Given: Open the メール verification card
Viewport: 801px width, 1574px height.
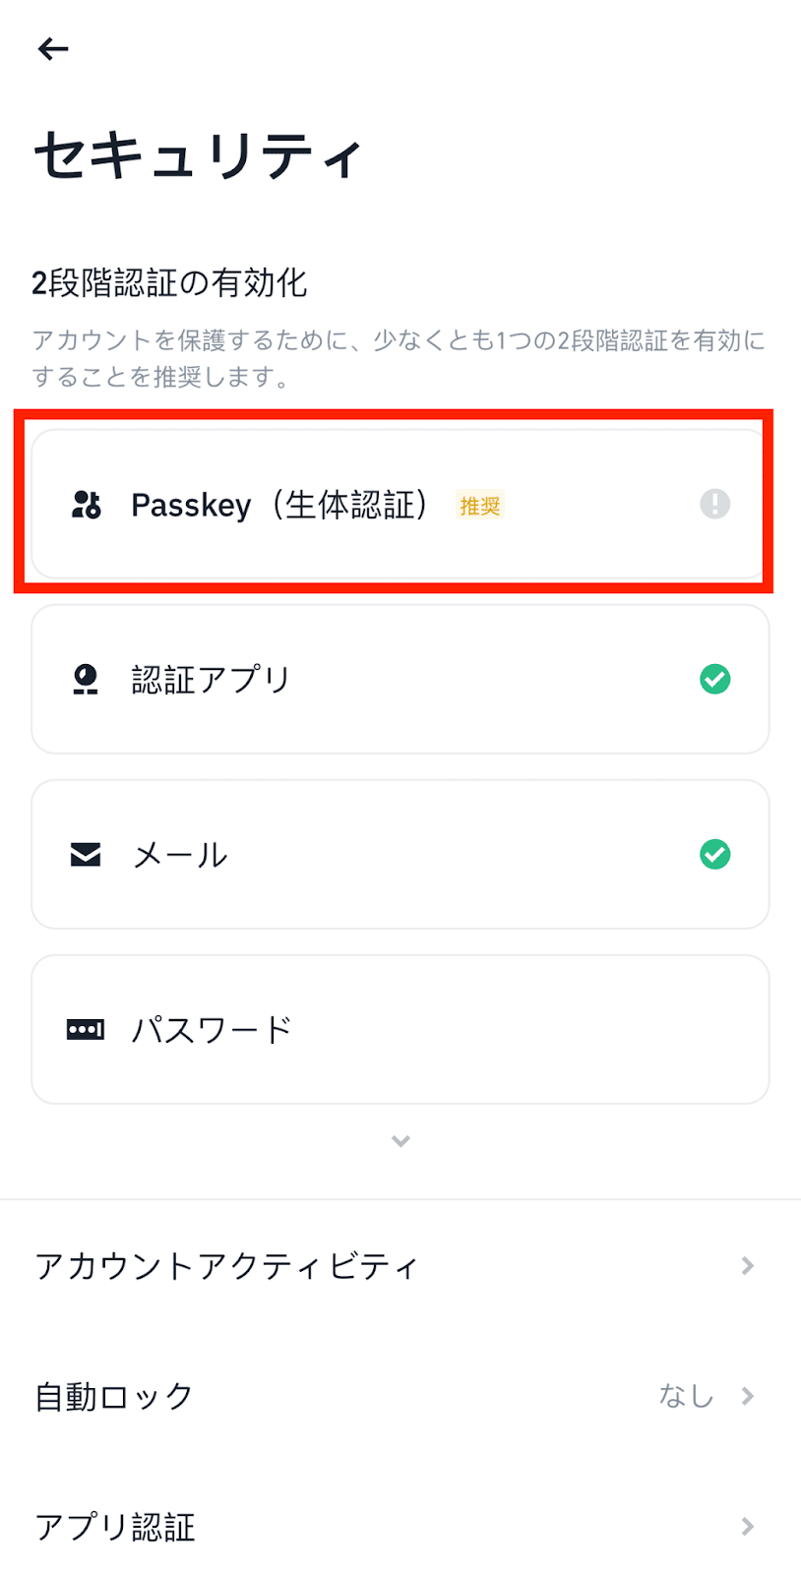Looking at the screenshot, I should pyautogui.click(x=400, y=854).
